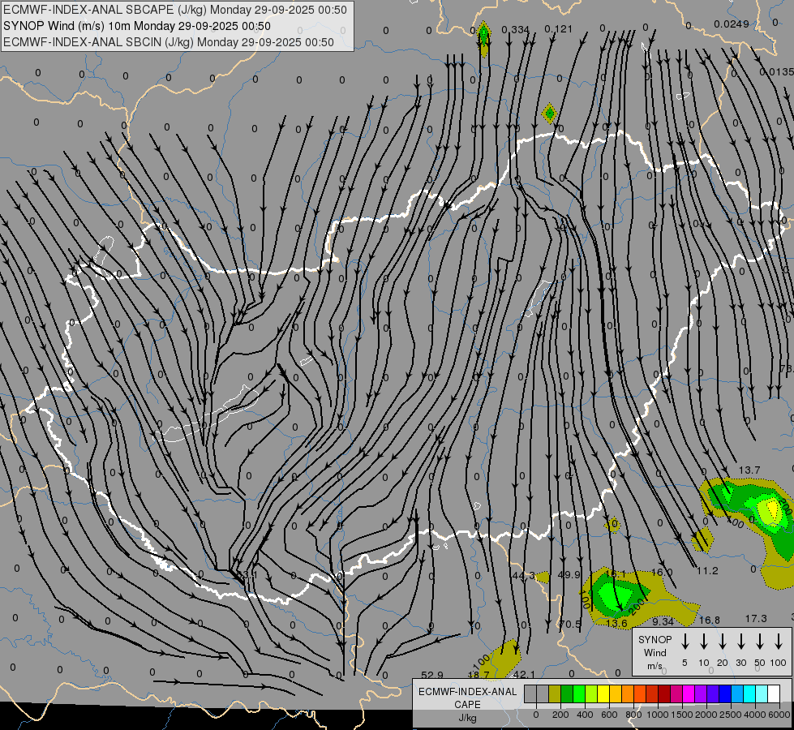Pick the olive CAPE legend swatch

click(x=555, y=693)
